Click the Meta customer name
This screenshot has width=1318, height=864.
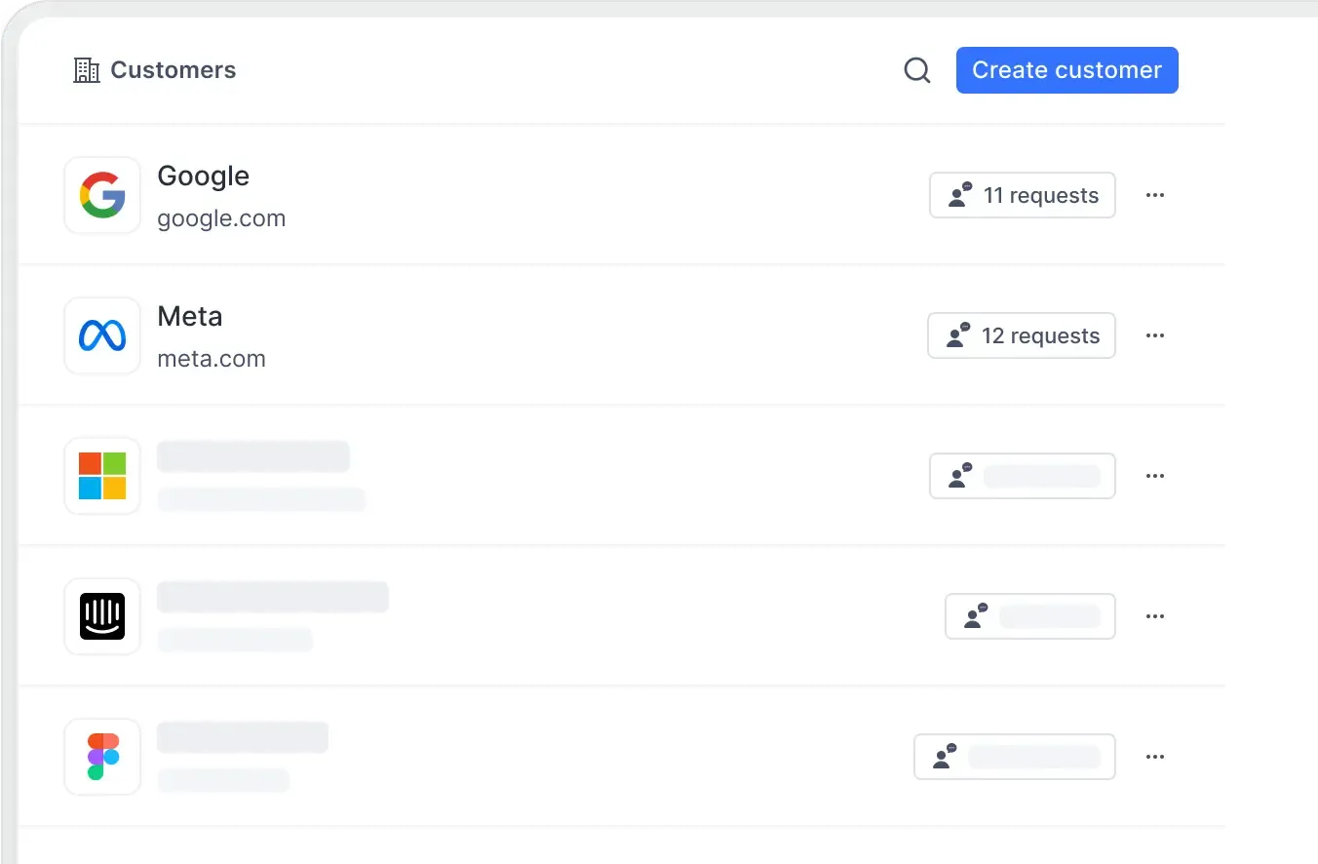(x=190, y=316)
